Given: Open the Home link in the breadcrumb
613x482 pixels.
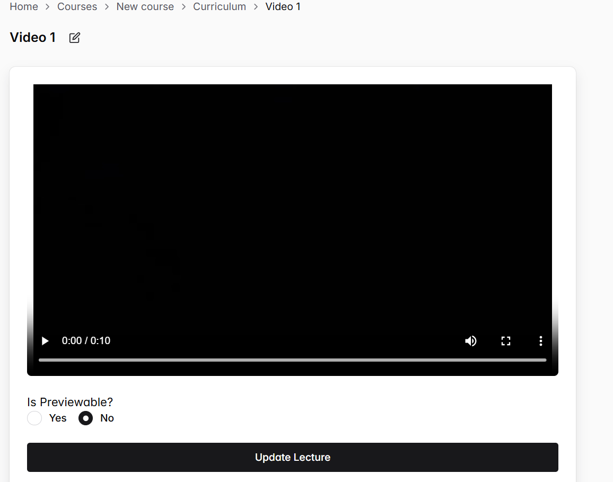Looking at the screenshot, I should click(x=24, y=6).
